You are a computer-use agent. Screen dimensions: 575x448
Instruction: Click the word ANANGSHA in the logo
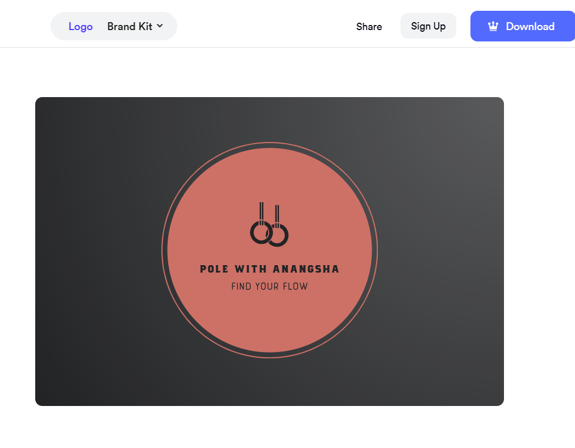306,269
